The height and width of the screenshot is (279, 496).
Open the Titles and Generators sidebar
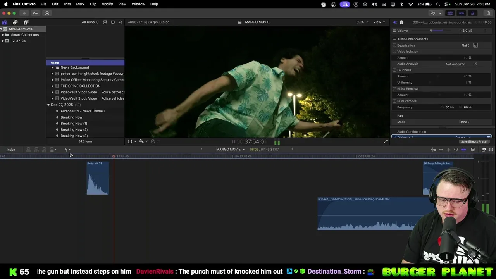[x=26, y=22]
